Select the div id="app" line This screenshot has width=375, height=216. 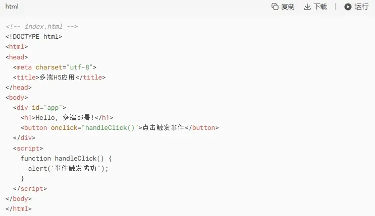[x=39, y=107]
